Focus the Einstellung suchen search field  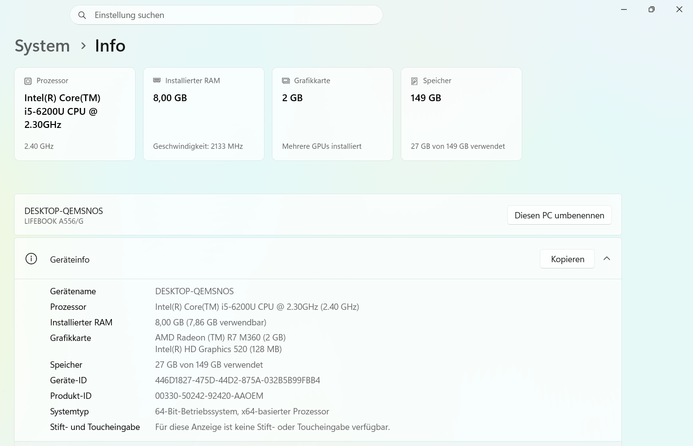pos(226,15)
